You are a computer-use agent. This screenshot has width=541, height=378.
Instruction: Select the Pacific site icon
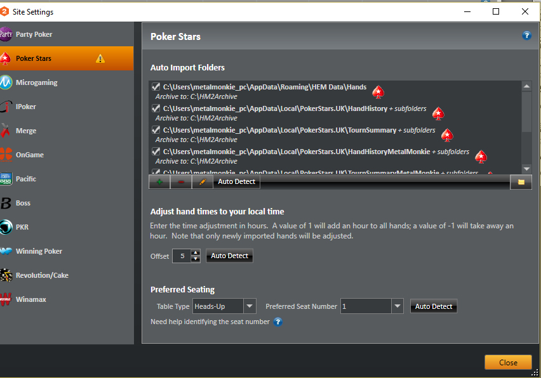[x=6, y=179]
